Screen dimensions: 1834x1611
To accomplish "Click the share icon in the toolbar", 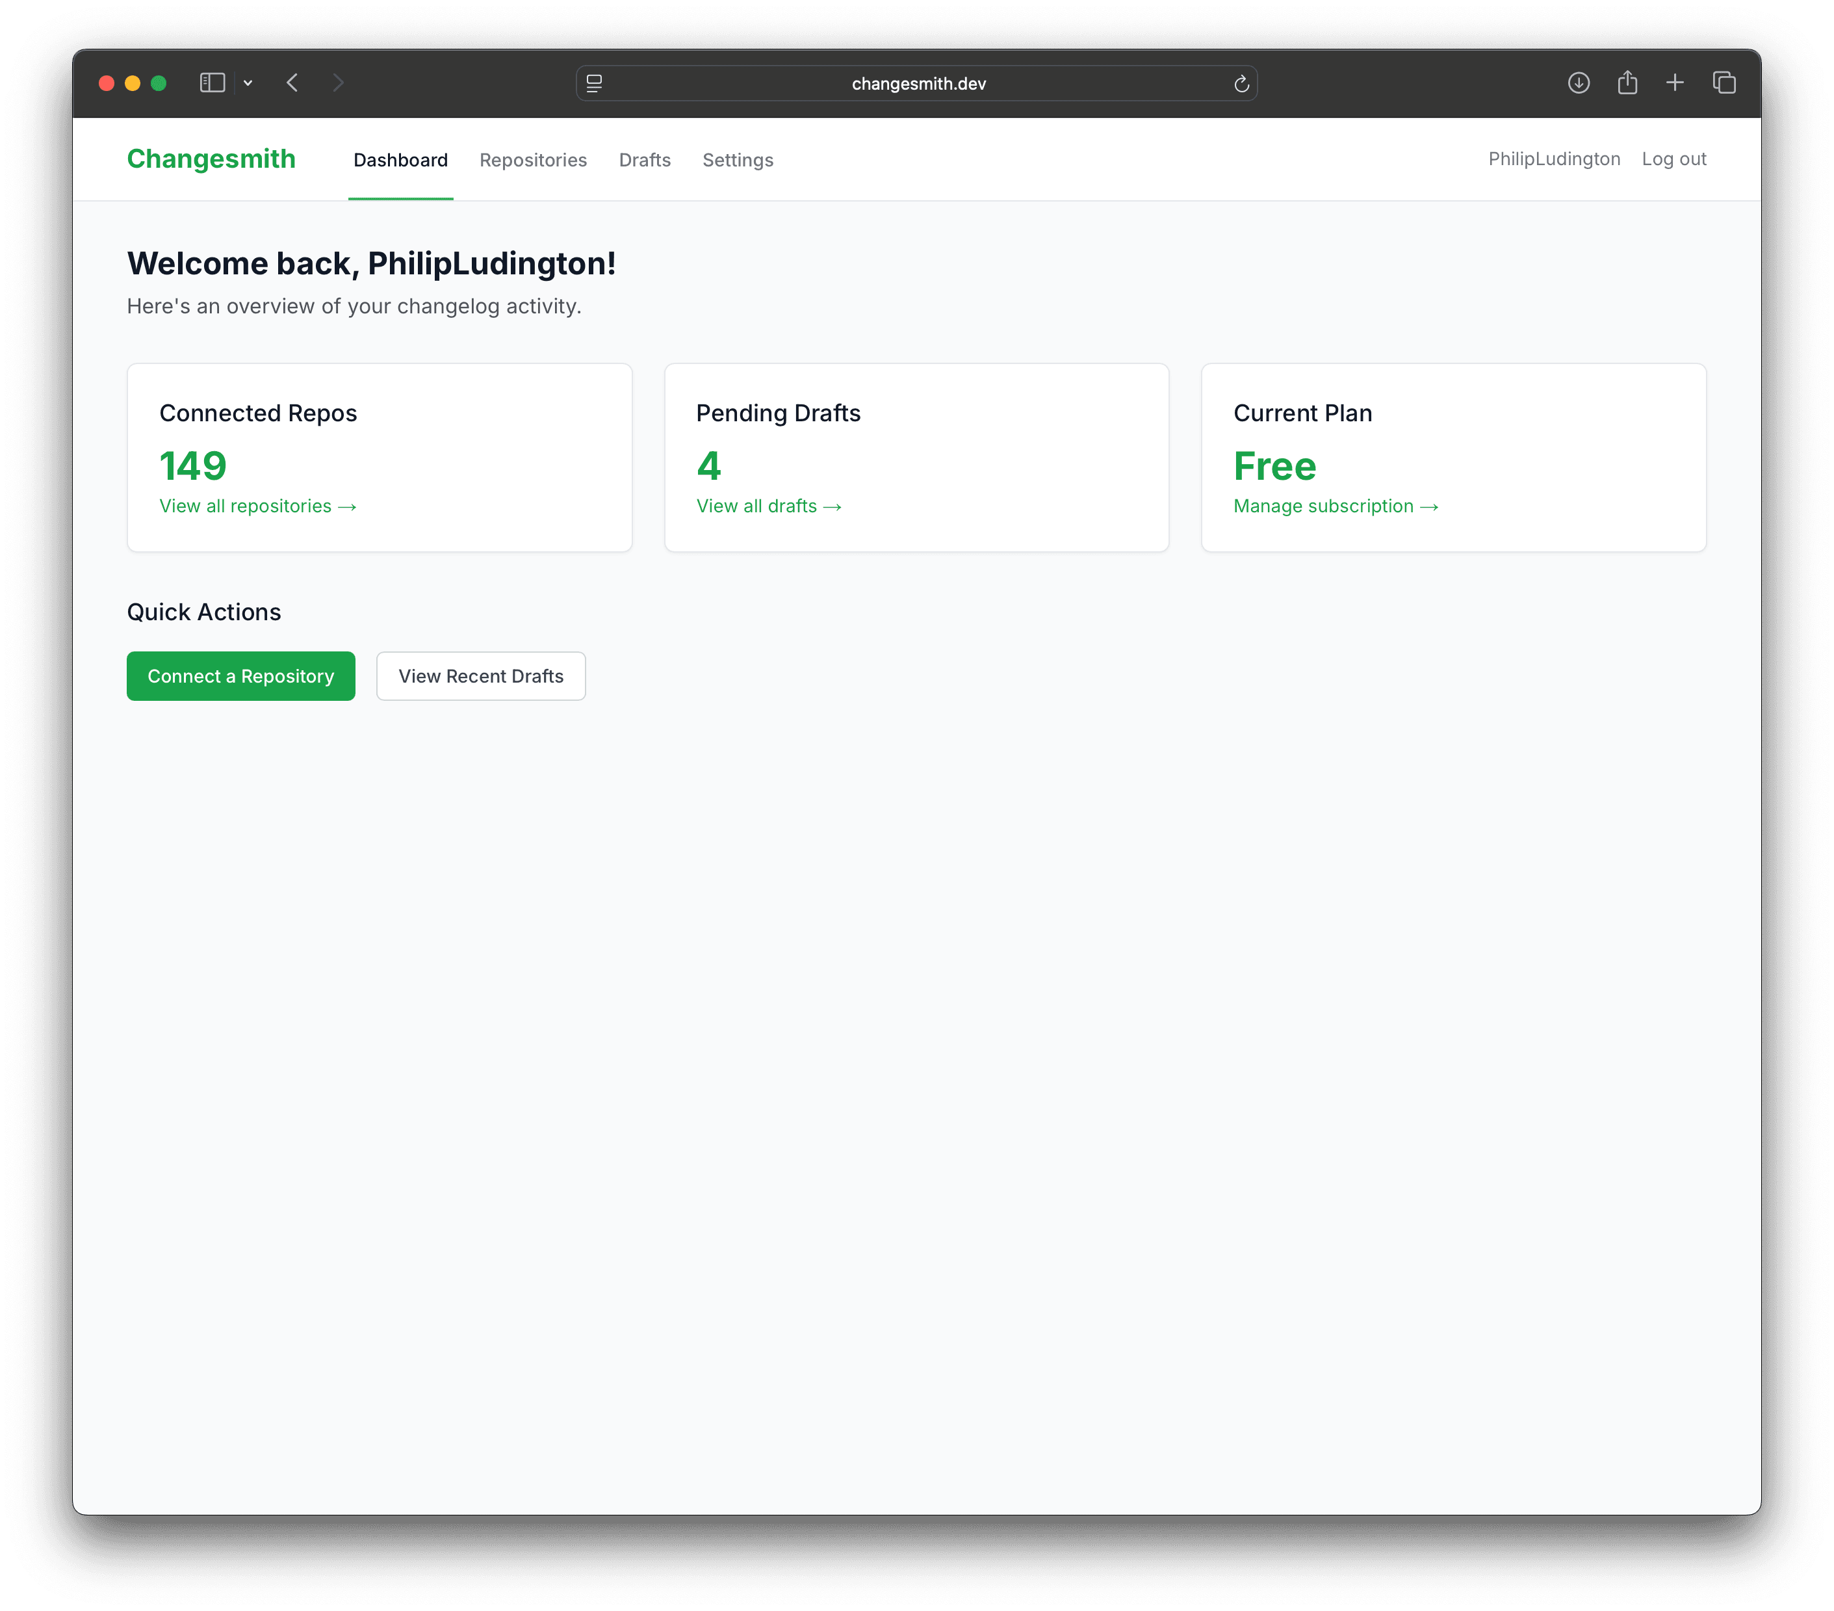I will click(1627, 82).
